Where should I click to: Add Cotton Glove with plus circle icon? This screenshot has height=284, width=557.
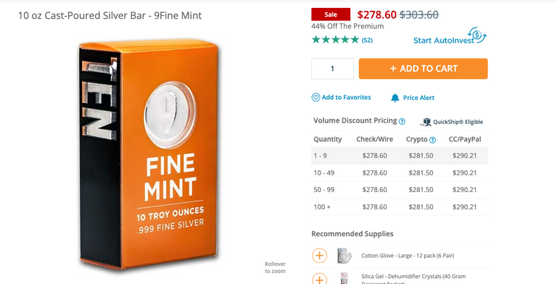(319, 255)
